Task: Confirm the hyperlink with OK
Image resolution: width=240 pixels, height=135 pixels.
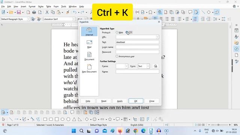Action: [136, 101]
